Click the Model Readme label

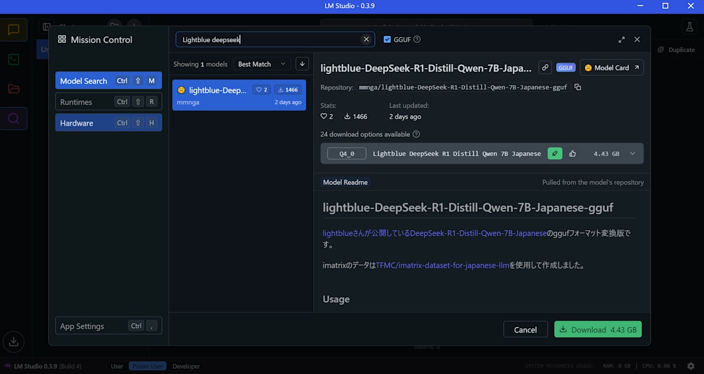tap(346, 182)
